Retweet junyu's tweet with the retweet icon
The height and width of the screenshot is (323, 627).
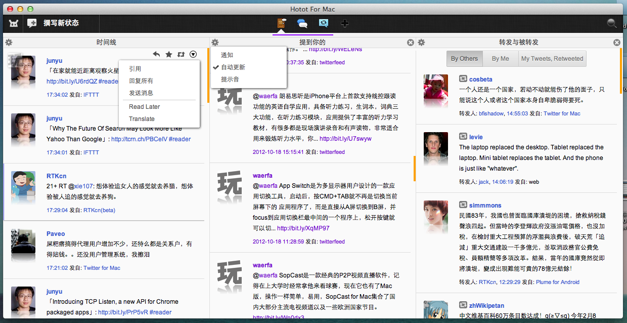(181, 54)
